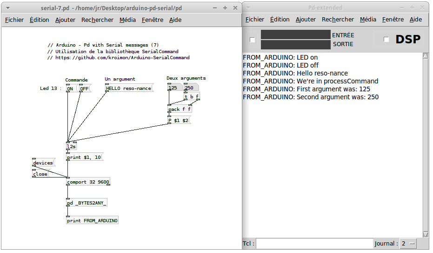Viewport: 433px width, 253px height.
Task: Click the ON message box
Action: 71,89
